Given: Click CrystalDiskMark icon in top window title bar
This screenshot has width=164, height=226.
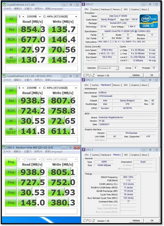Looking at the screenshot, I should click(x=4, y=5).
